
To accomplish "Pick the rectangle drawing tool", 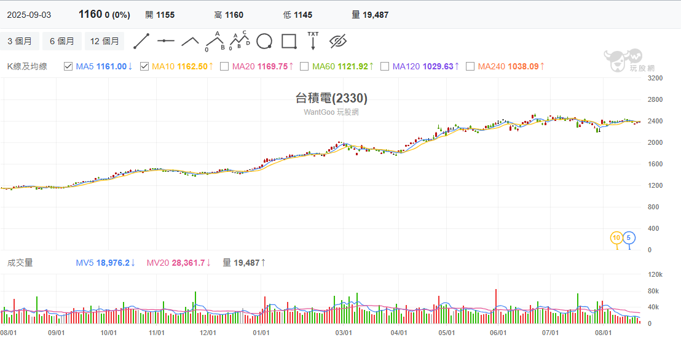I will tap(289, 41).
